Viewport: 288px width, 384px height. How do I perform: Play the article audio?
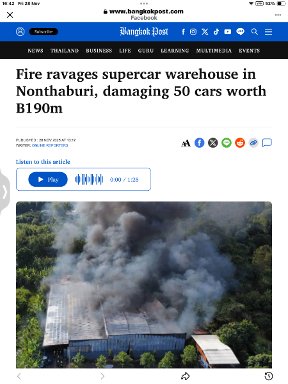(48, 179)
